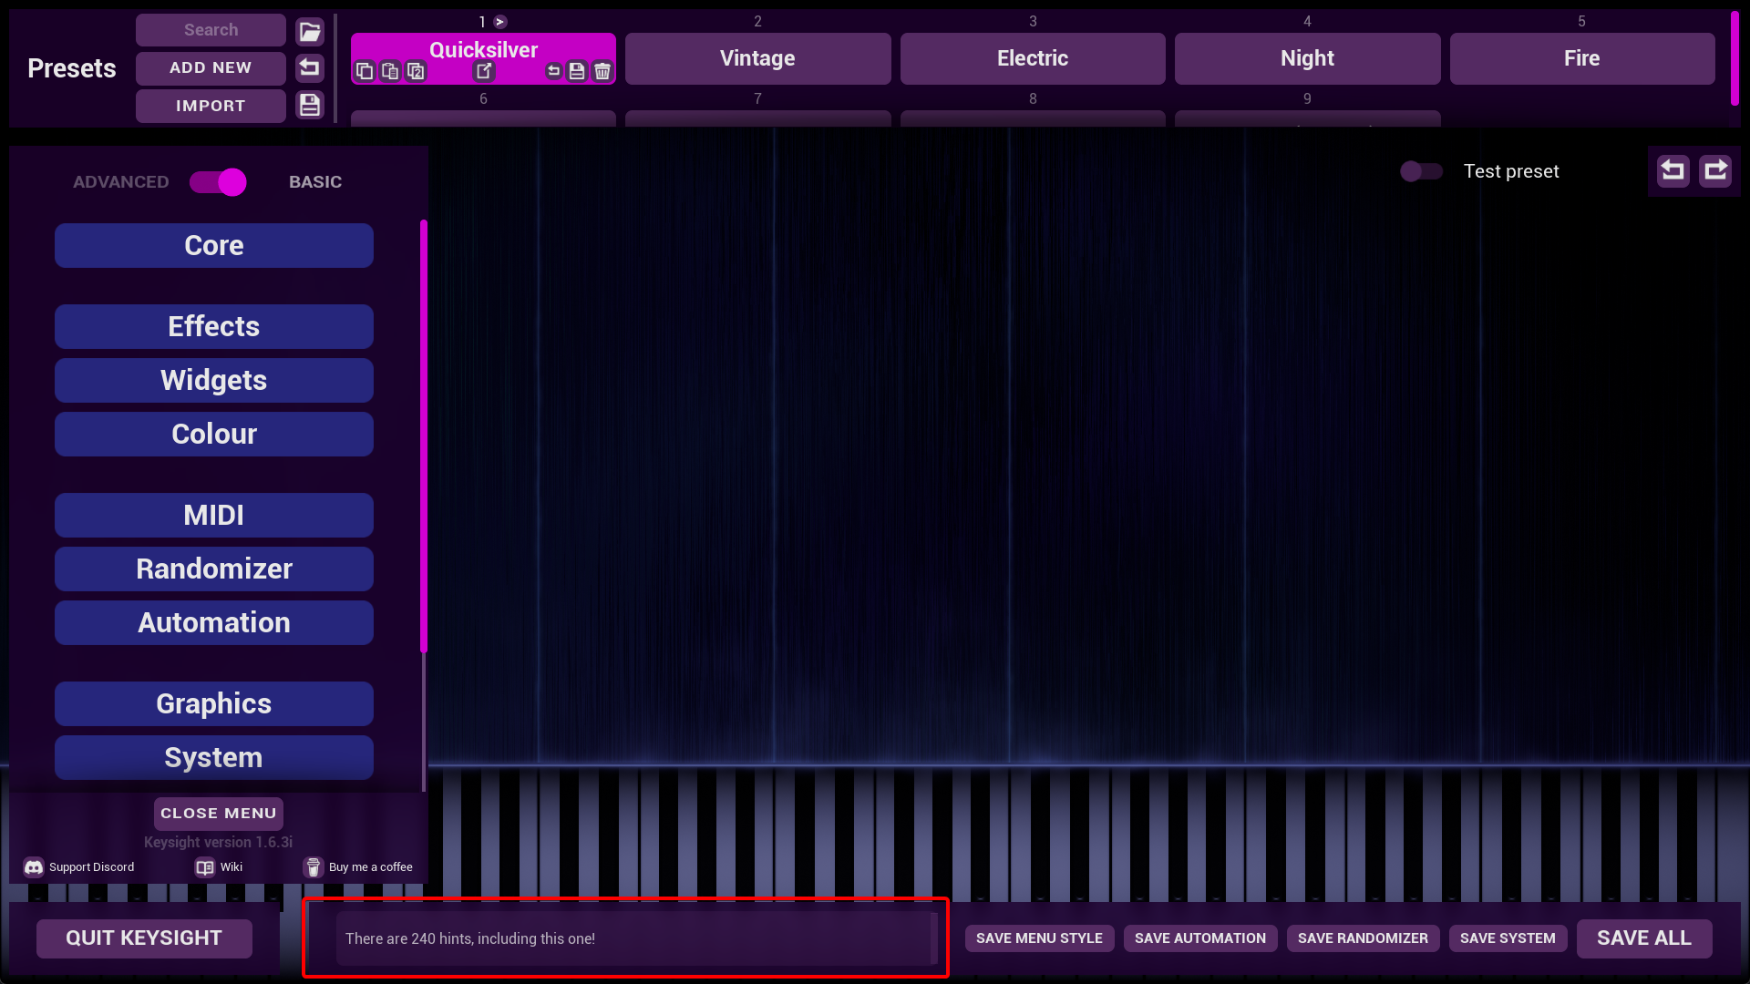
Task: Click the open folder icon beside Search
Action: click(310, 31)
